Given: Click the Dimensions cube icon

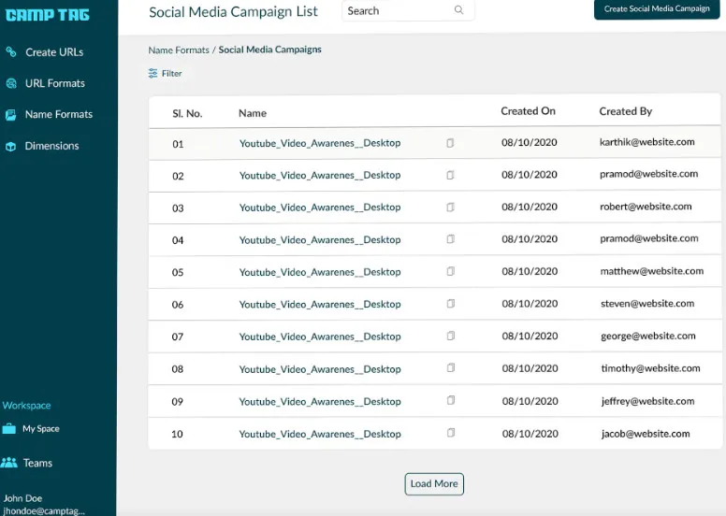Looking at the screenshot, I should click(11, 146).
